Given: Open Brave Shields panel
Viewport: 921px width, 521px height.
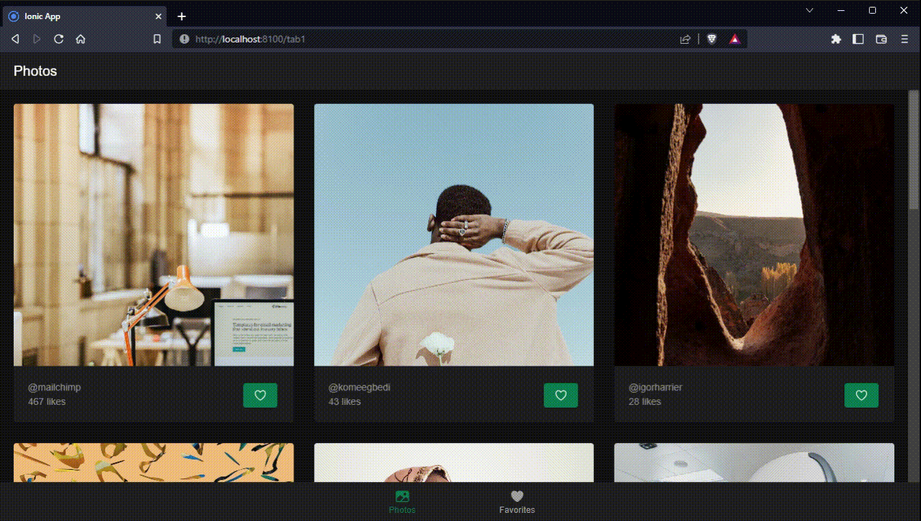Looking at the screenshot, I should pyautogui.click(x=712, y=40).
